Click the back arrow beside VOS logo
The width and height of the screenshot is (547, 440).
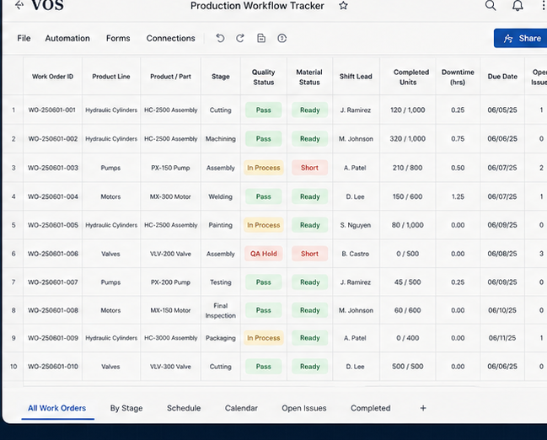pos(19,5)
